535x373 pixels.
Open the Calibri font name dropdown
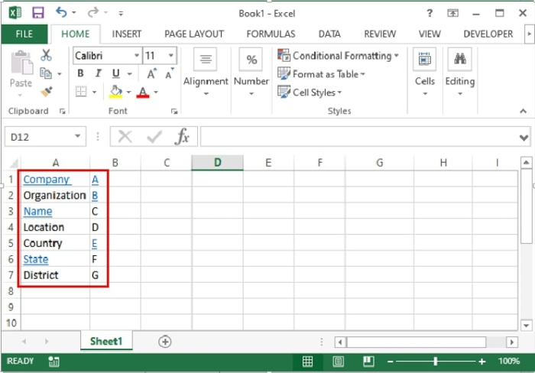point(137,55)
